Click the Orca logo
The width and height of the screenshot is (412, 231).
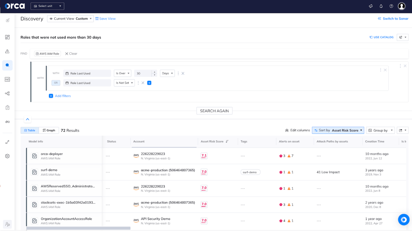pos(15,6)
